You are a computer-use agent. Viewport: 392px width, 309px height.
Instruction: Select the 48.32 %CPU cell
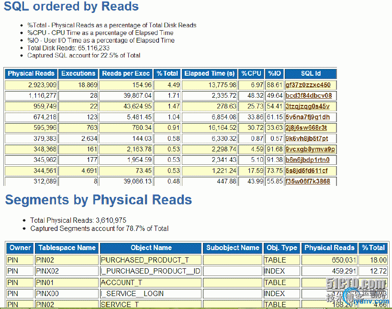[251, 96]
